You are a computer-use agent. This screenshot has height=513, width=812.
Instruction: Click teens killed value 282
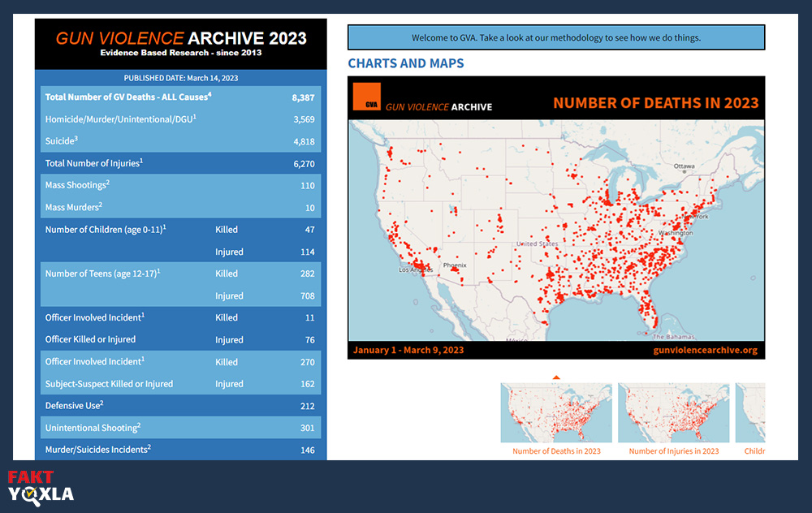tap(308, 274)
